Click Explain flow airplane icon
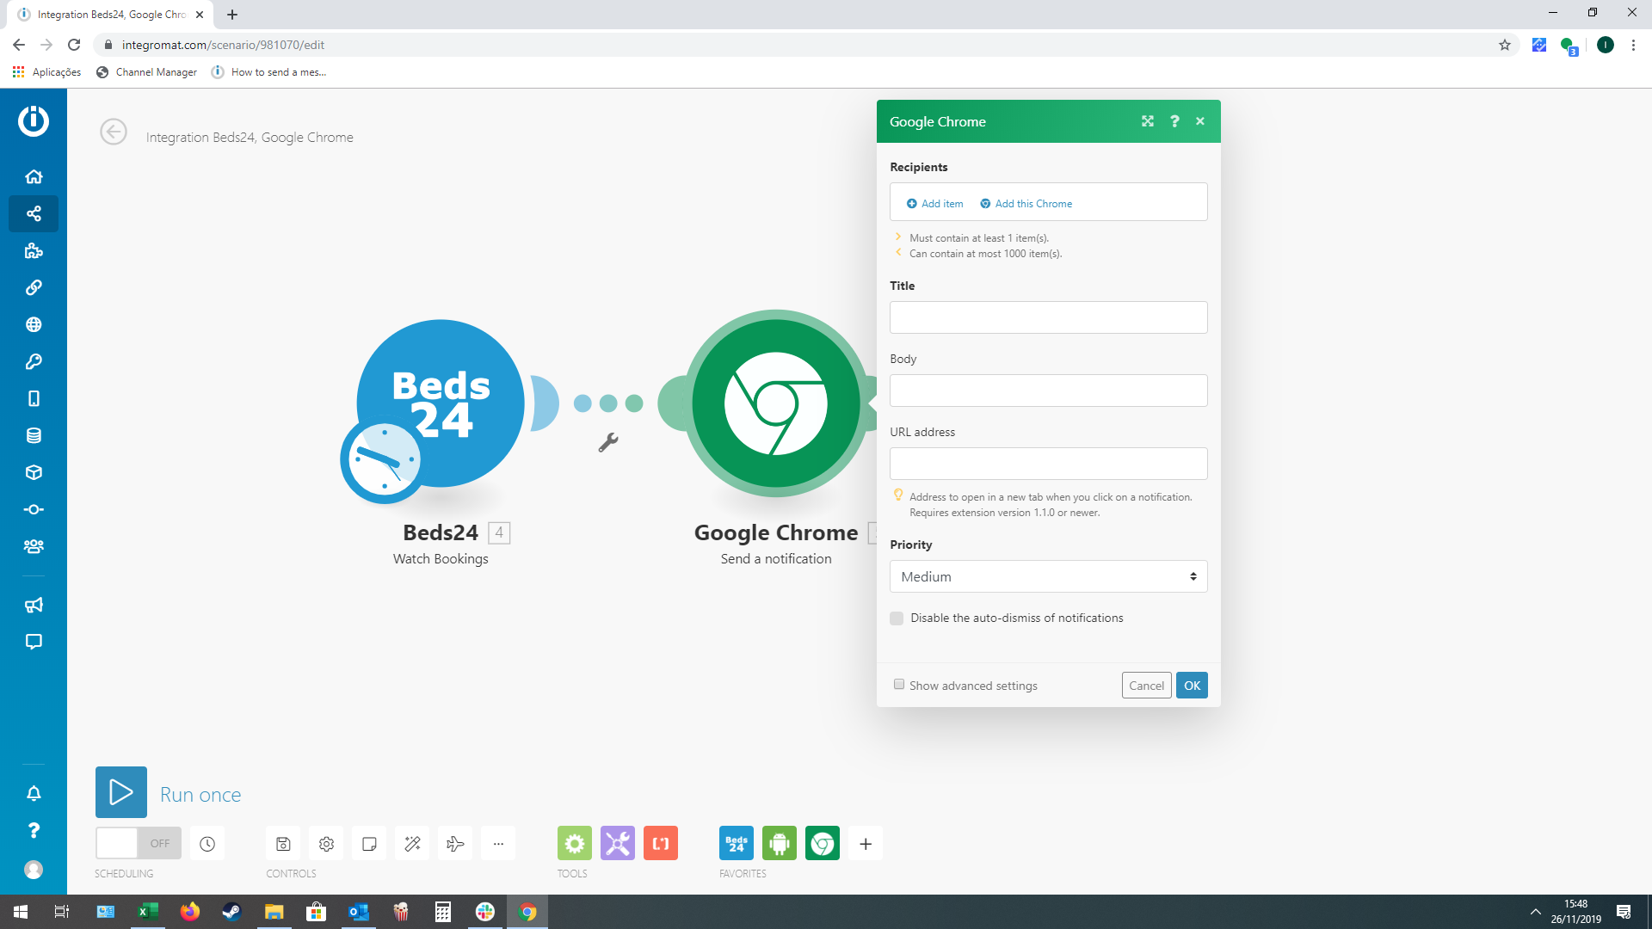This screenshot has height=929, width=1652. 455,844
